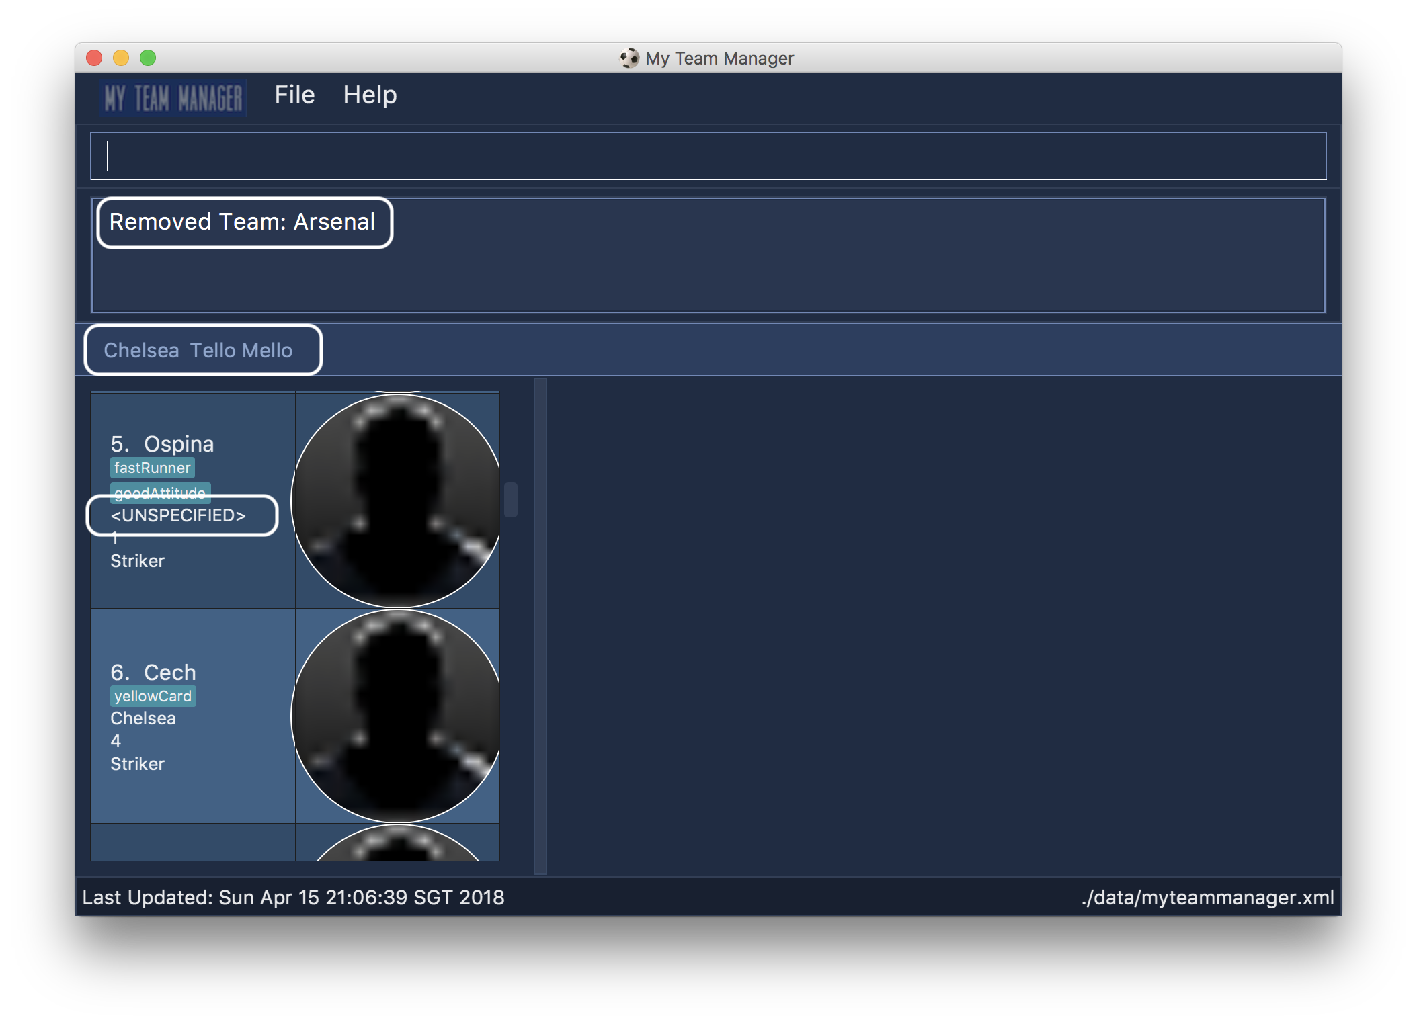Minimize the window with the yellow button
The width and height of the screenshot is (1417, 1024).
(121, 58)
